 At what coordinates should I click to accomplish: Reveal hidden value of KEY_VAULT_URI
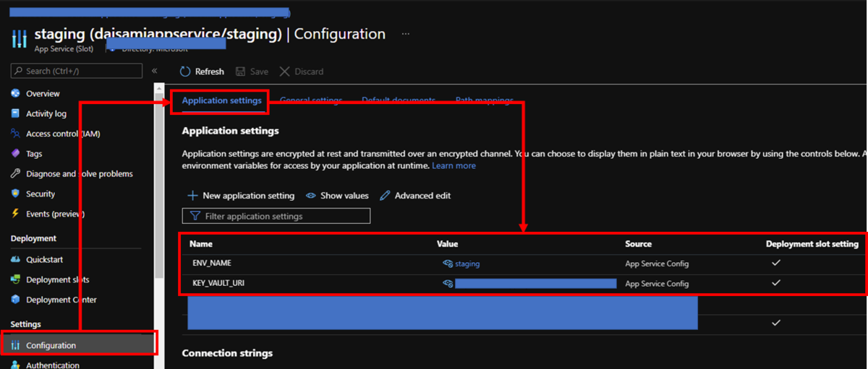tap(448, 284)
